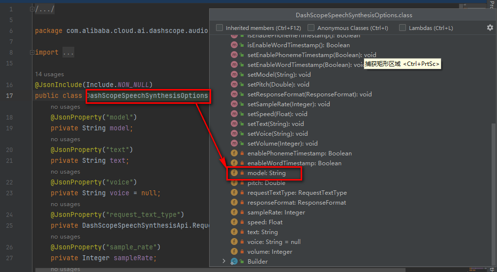
Task: Click field icon beside sampleRate: Integer
Action: pyautogui.click(x=234, y=212)
